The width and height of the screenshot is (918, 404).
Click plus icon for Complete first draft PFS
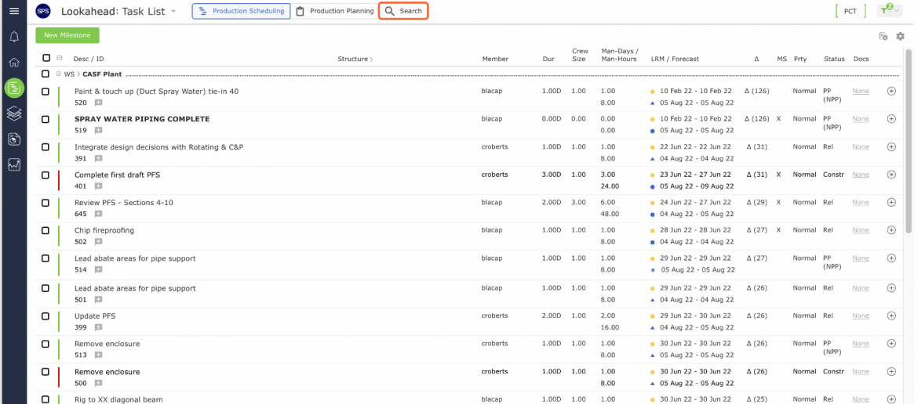click(x=891, y=175)
